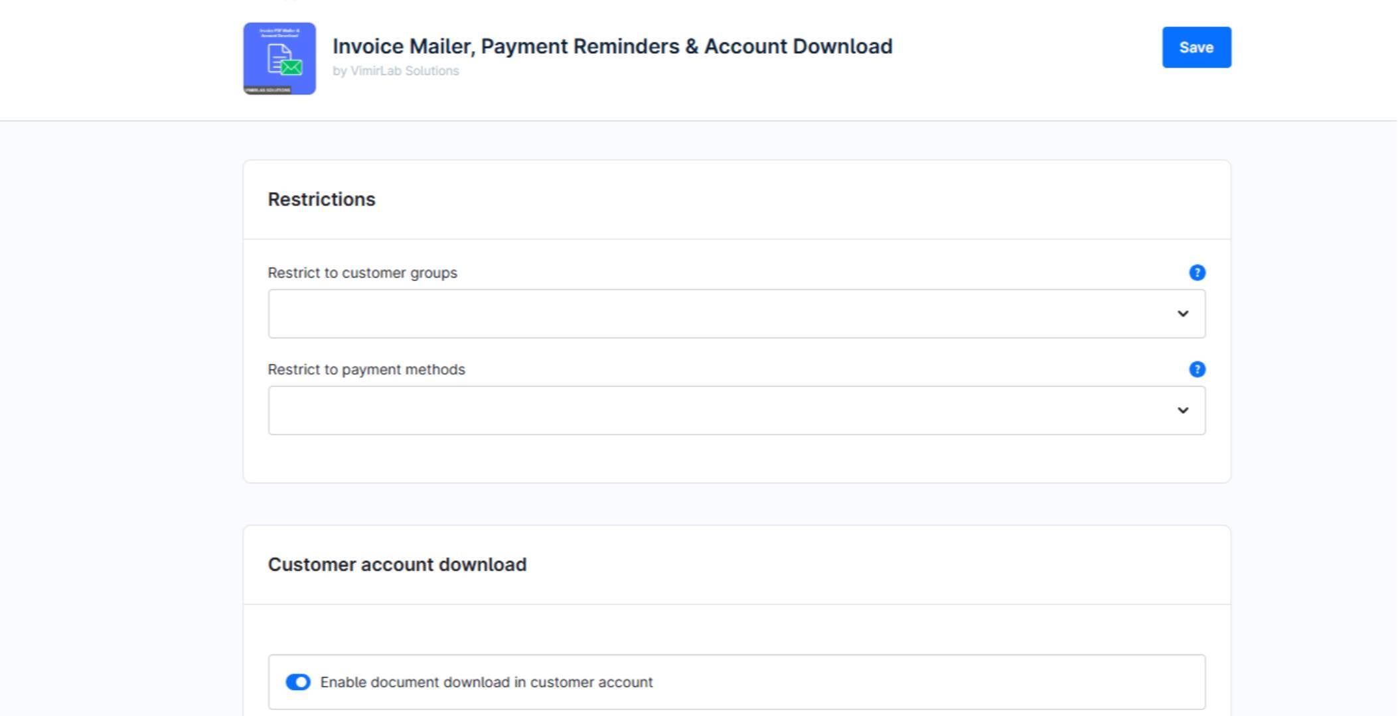Click the green envelope in the plugin logo
The height and width of the screenshot is (716, 1398).
[292, 67]
